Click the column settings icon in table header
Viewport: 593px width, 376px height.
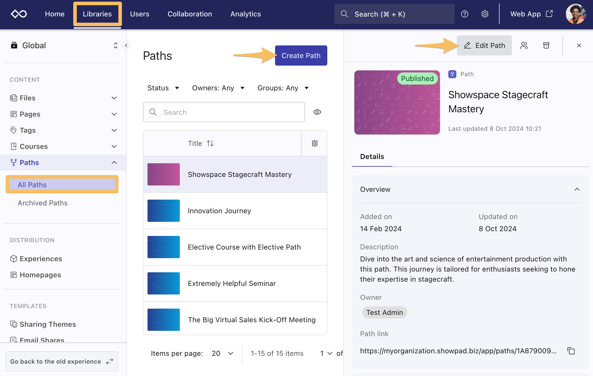pyautogui.click(x=314, y=143)
